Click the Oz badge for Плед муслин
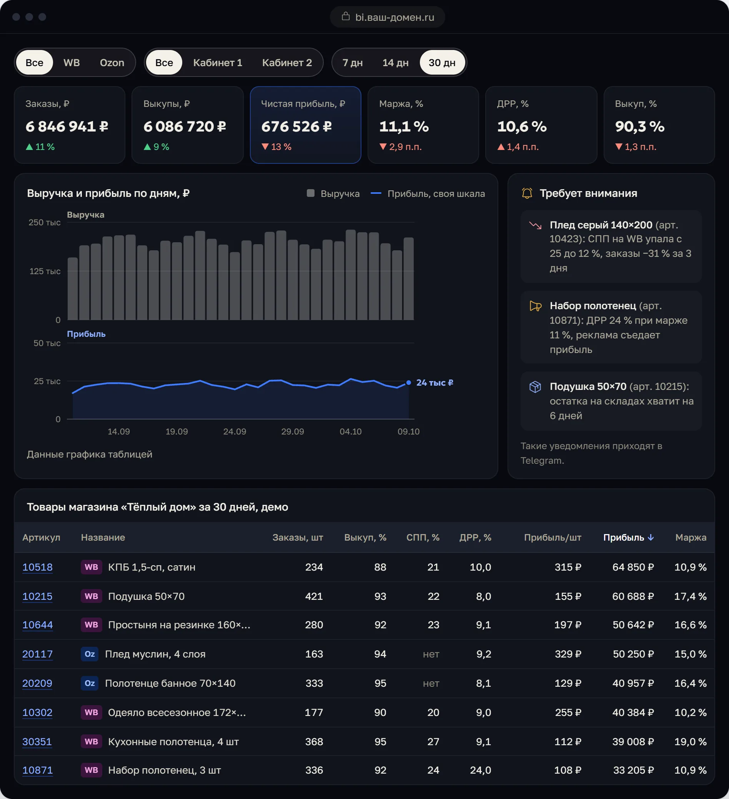729x799 pixels. 90,654
